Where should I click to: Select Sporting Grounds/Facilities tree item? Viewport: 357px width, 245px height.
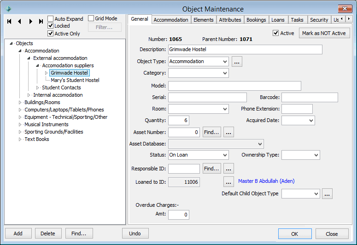(x=54, y=132)
